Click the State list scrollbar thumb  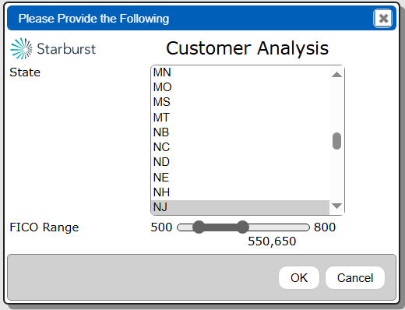coord(336,141)
